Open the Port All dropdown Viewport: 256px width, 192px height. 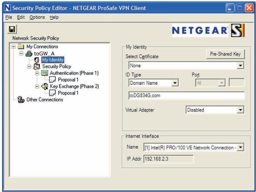click(x=222, y=83)
